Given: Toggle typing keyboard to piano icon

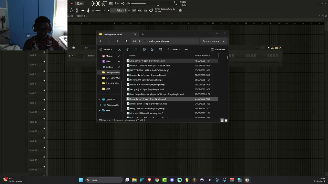Looking at the screenshot, I should [111, 3].
